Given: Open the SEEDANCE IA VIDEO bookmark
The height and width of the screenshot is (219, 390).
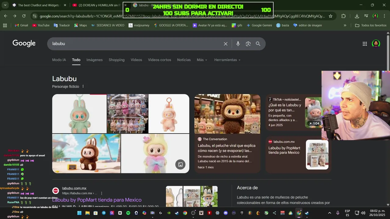Looking at the screenshot, I should point(108,25).
